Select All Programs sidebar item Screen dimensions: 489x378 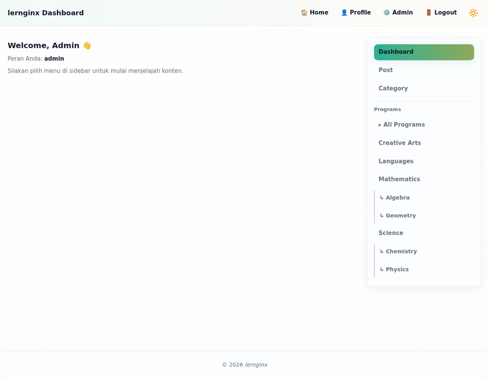pos(424,125)
